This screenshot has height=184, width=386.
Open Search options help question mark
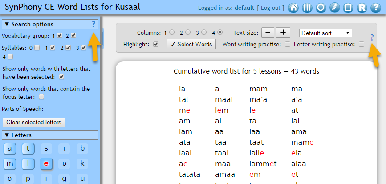pos(93,24)
